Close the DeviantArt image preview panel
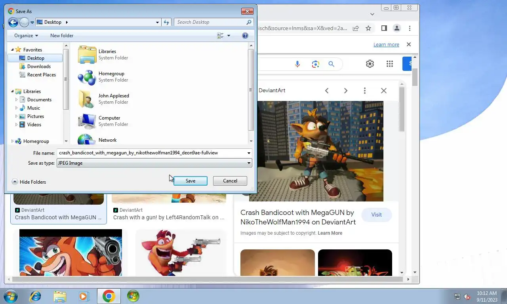 click(384, 91)
